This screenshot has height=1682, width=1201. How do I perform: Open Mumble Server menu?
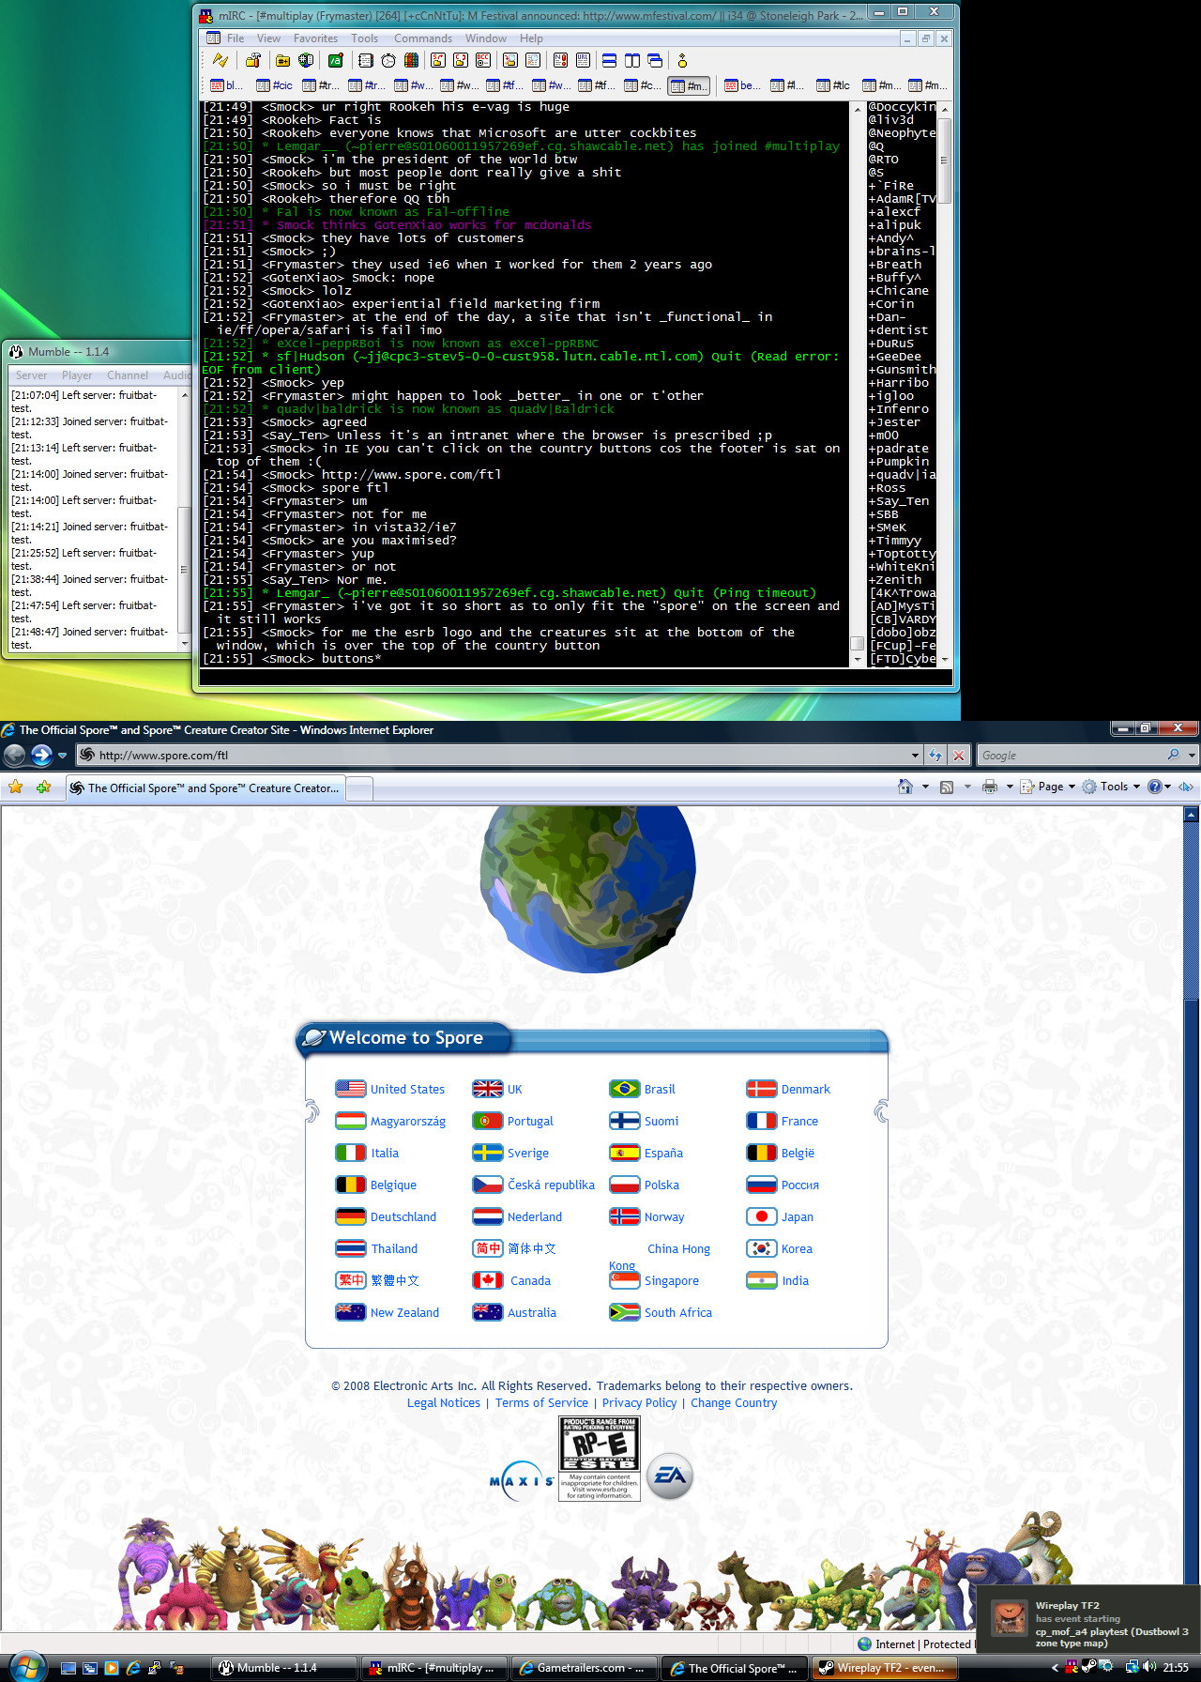click(31, 375)
